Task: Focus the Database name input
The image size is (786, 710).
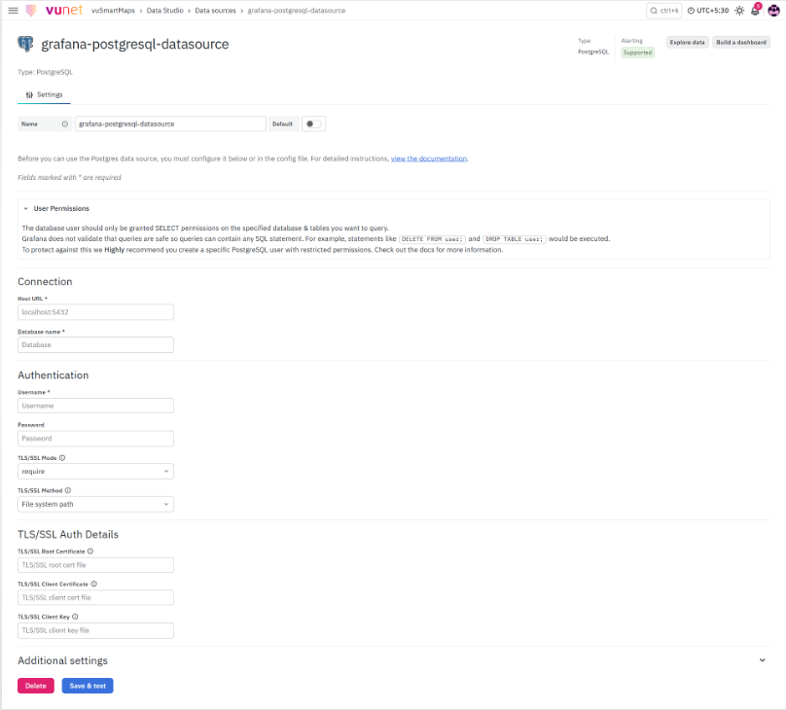Action: (95, 344)
